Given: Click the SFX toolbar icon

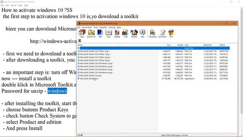Looking at the screenshot, I should pyautogui.click(x=171, y=34).
